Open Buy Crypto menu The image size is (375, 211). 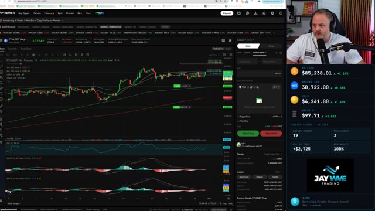click(x=24, y=13)
